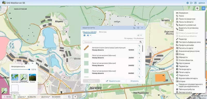Open the export dropdown in objects dialog

[x=89, y=35]
